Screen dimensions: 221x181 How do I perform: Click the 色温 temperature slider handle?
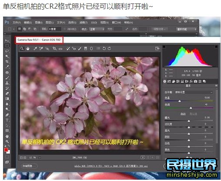click(180, 101)
